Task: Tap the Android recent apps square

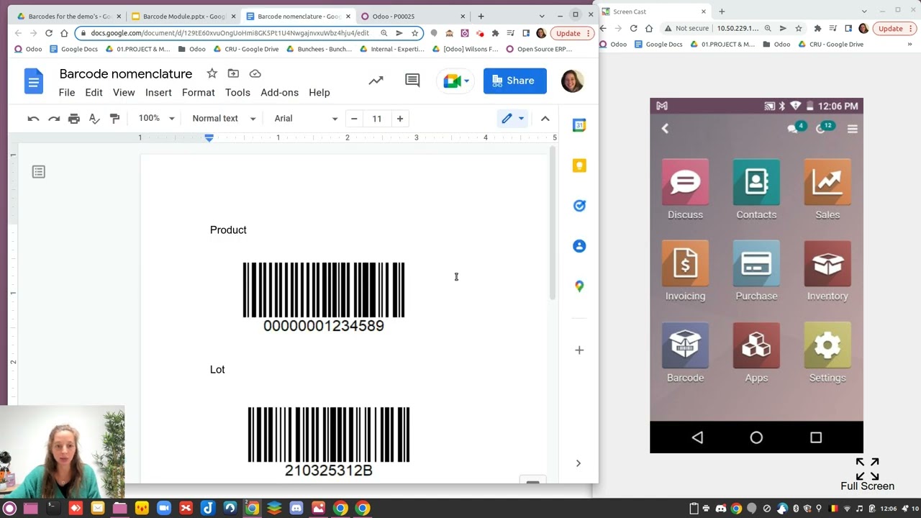Action: (x=816, y=437)
